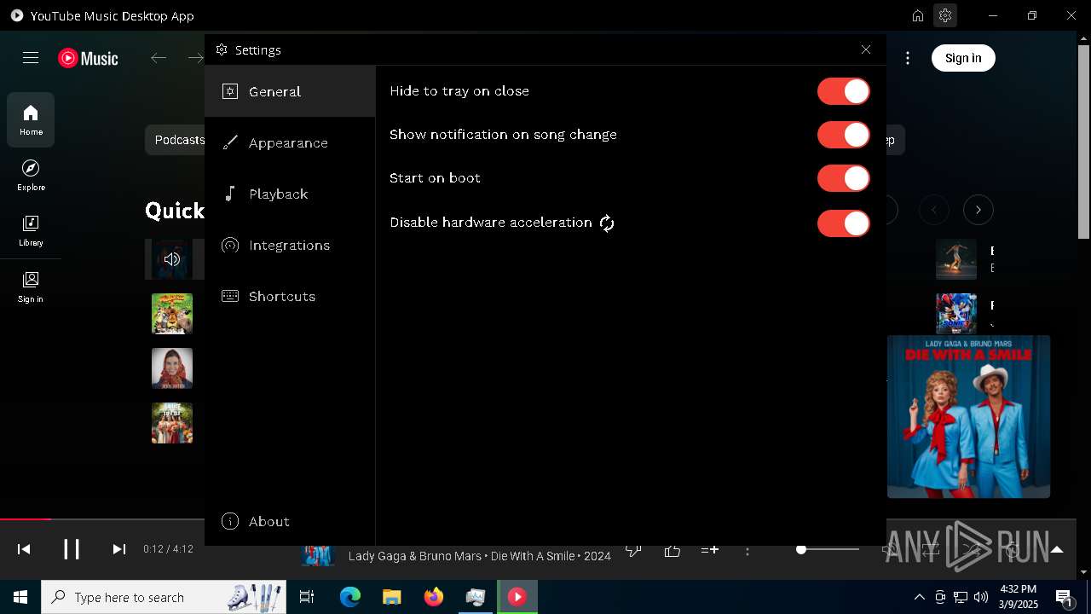Select Home in the sidebar
Screen dimensions: 1091x614
[31, 120]
